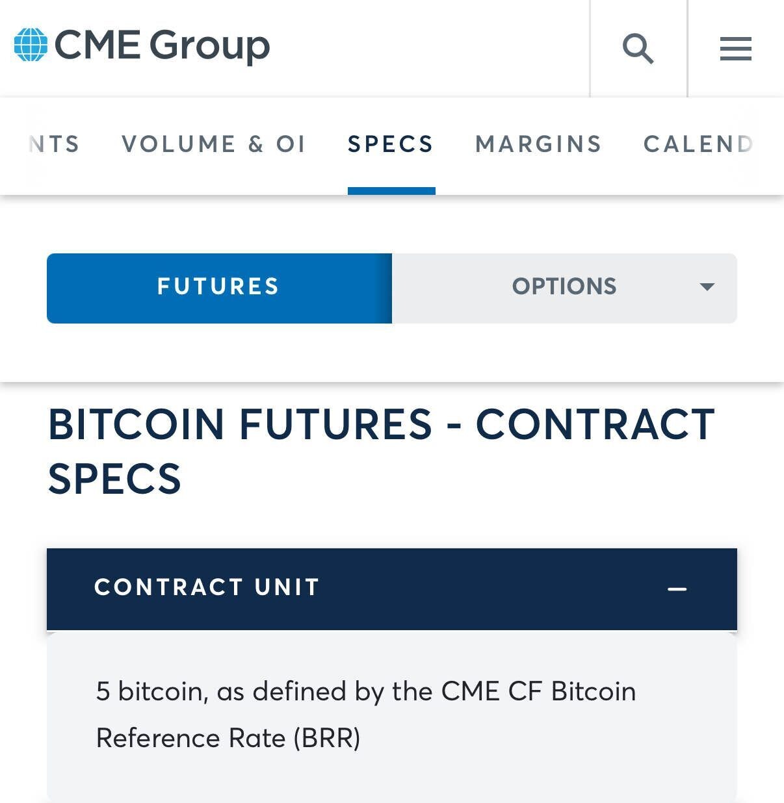This screenshot has height=803, width=784.
Task: Click the minus icon in Contract Unit header
Action: (x=677, y=589)
